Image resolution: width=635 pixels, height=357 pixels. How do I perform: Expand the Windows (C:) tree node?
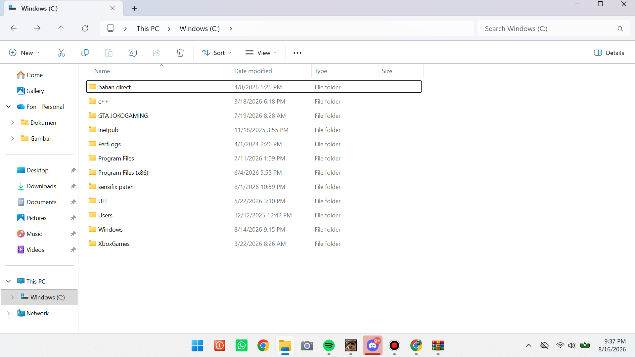[x=13, y=297]
